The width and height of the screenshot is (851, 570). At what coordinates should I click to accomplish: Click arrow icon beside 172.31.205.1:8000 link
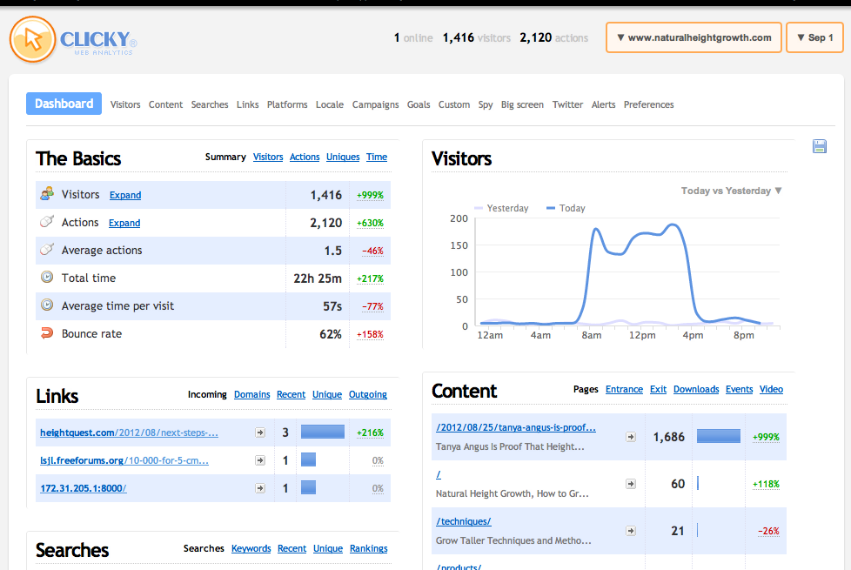click(260, 488)
